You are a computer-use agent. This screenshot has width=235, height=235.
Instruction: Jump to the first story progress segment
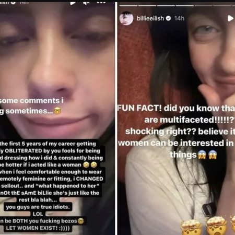(128, 6)
